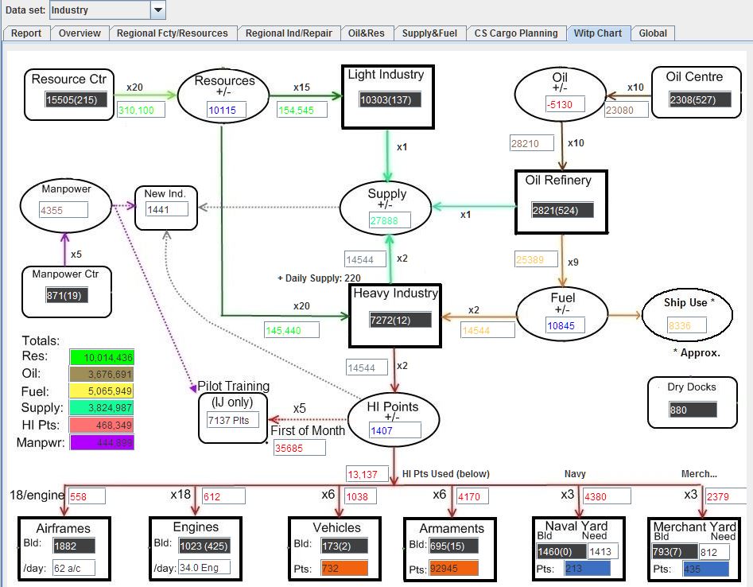Go to the Regional Ind/Repair tab

pyautogui.click(x=289, y=33)
